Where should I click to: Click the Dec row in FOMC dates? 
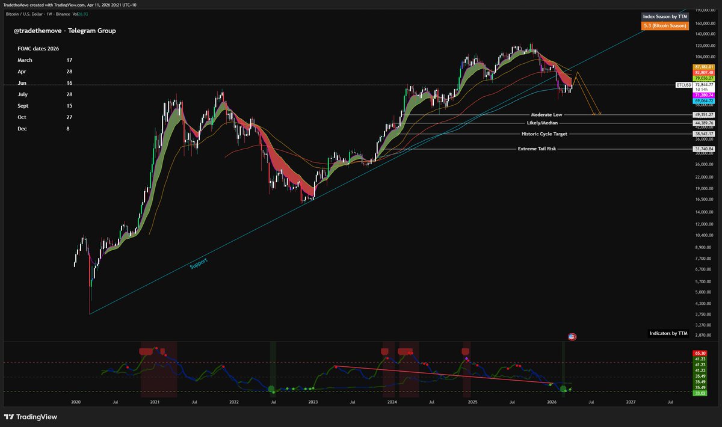45,129
